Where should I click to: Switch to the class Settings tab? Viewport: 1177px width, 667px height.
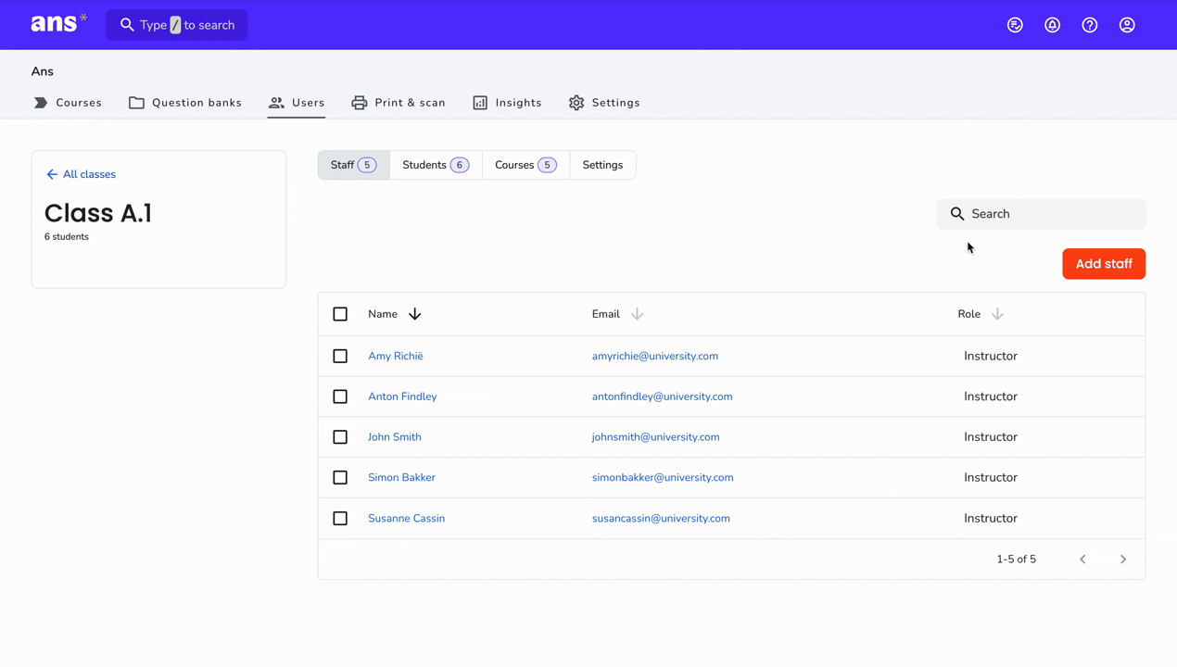[602, 165]
